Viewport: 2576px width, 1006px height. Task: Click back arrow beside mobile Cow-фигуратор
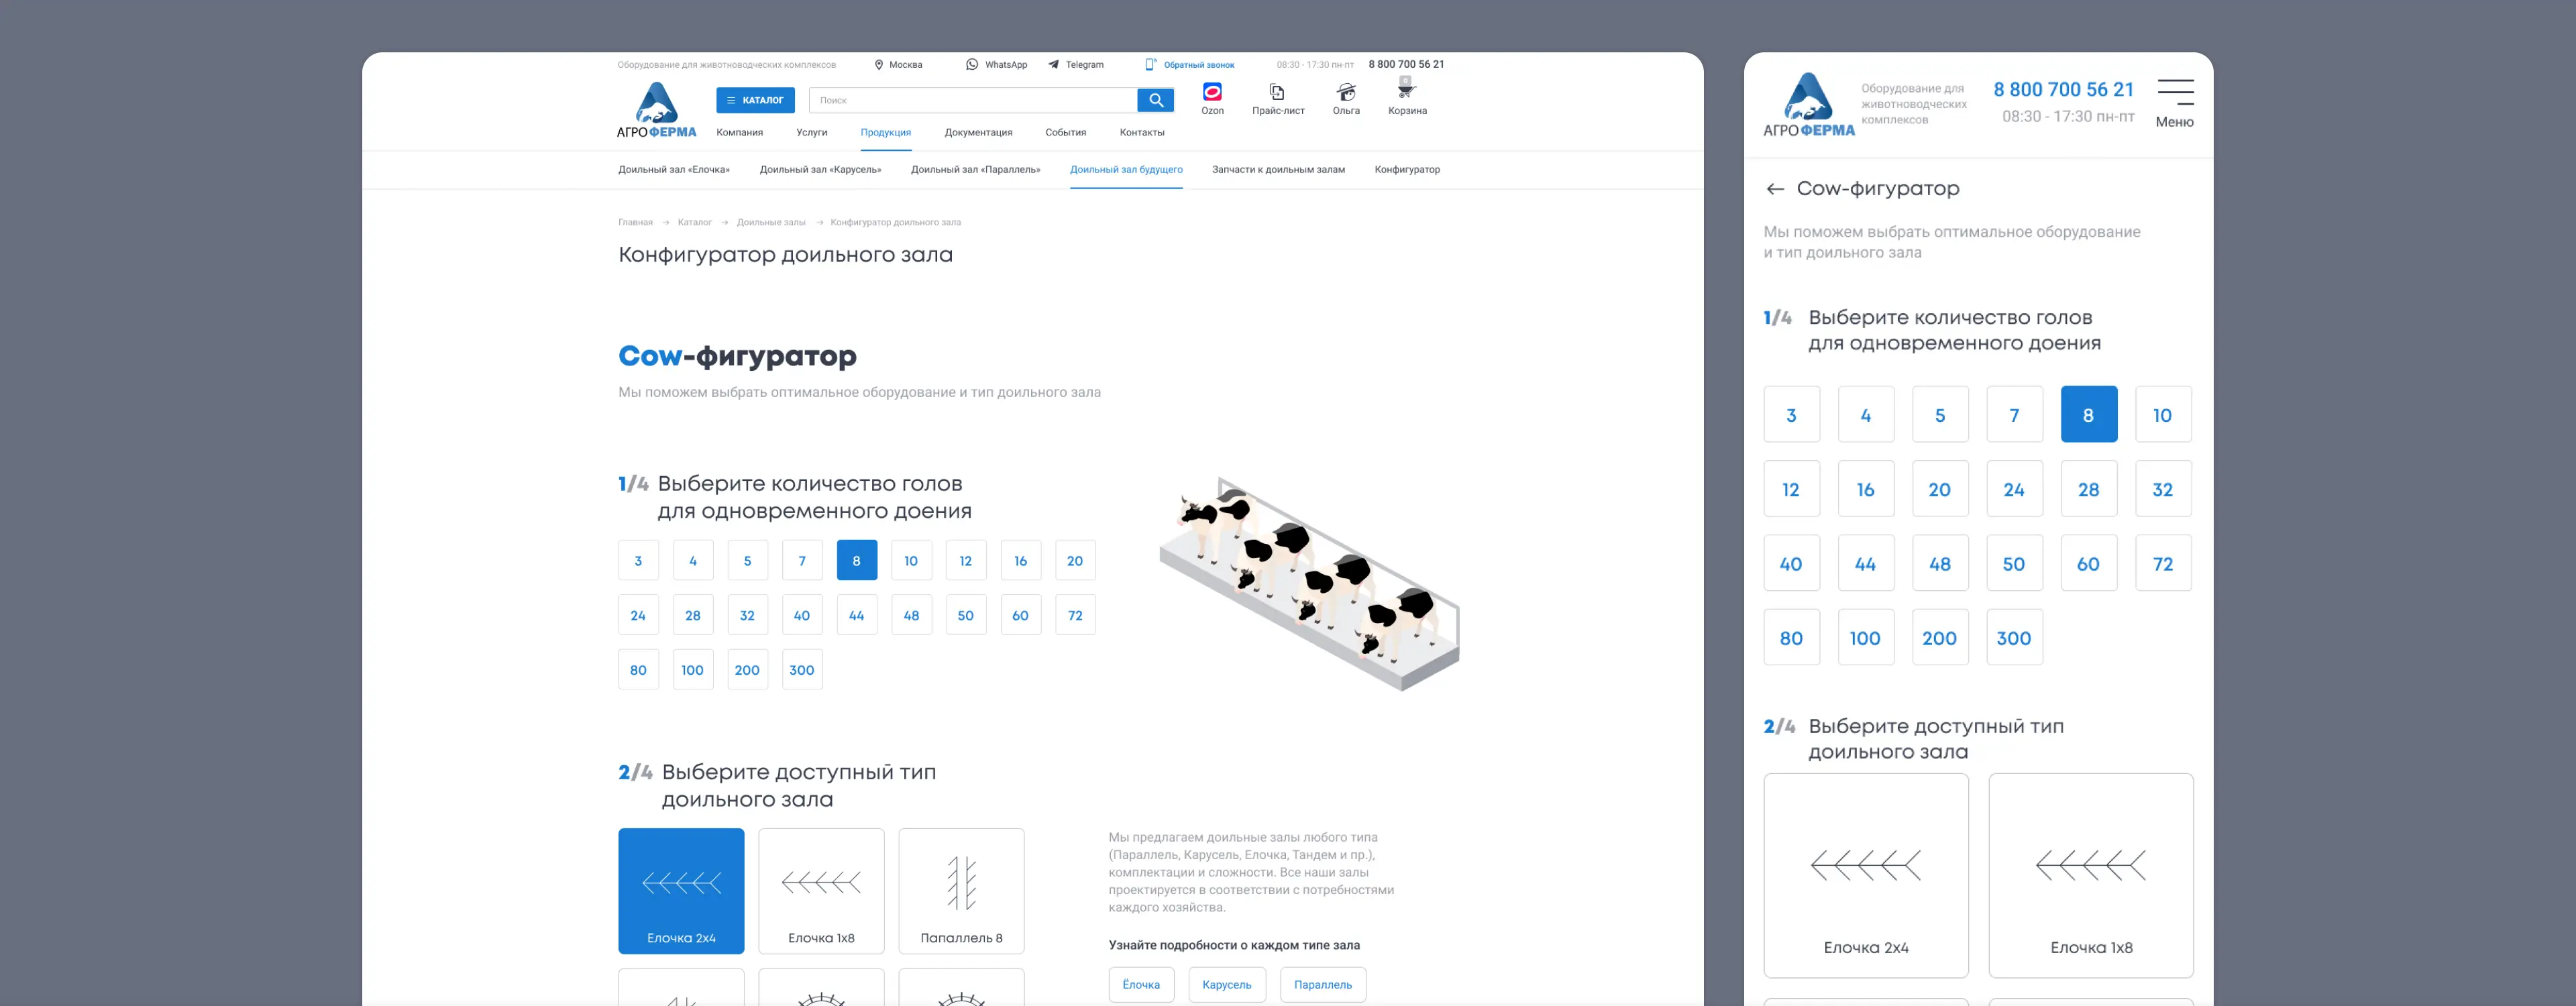coord(1775,189)
